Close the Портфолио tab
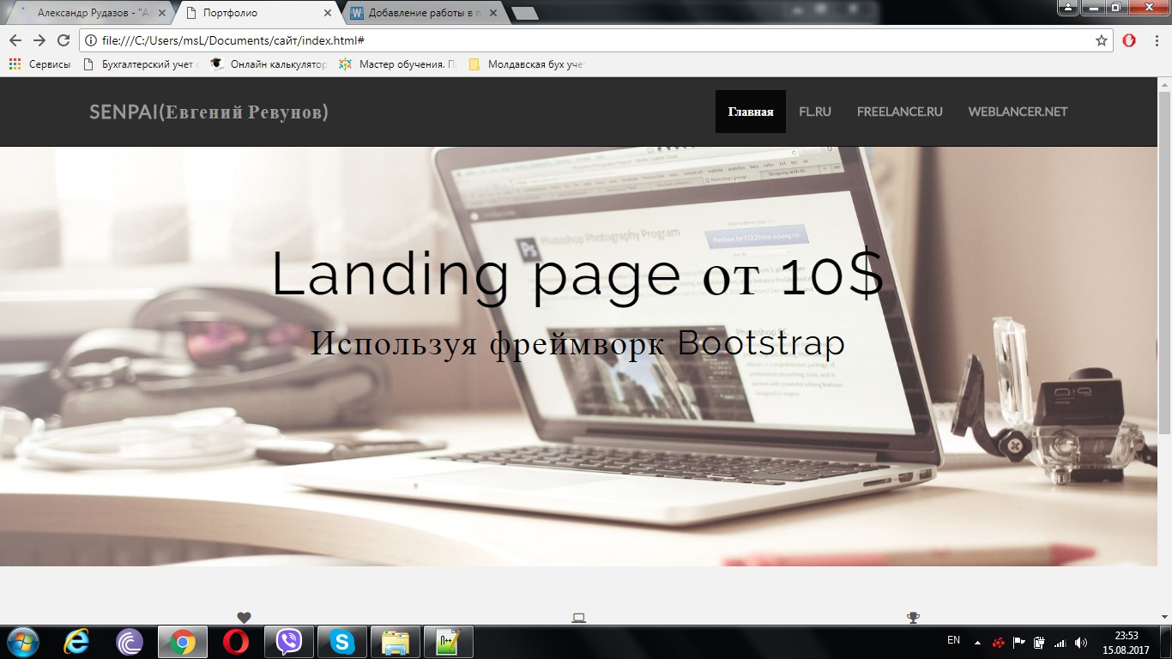The height and width of the screenshot is (659, 1172). pos(329,13)
